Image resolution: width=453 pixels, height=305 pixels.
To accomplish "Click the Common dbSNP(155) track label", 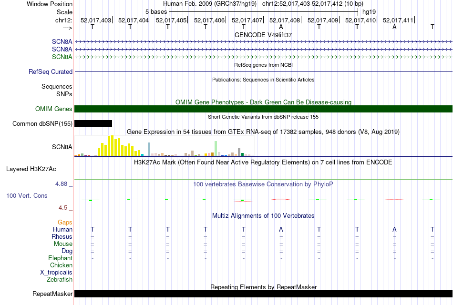I will (x=42, y=123).
